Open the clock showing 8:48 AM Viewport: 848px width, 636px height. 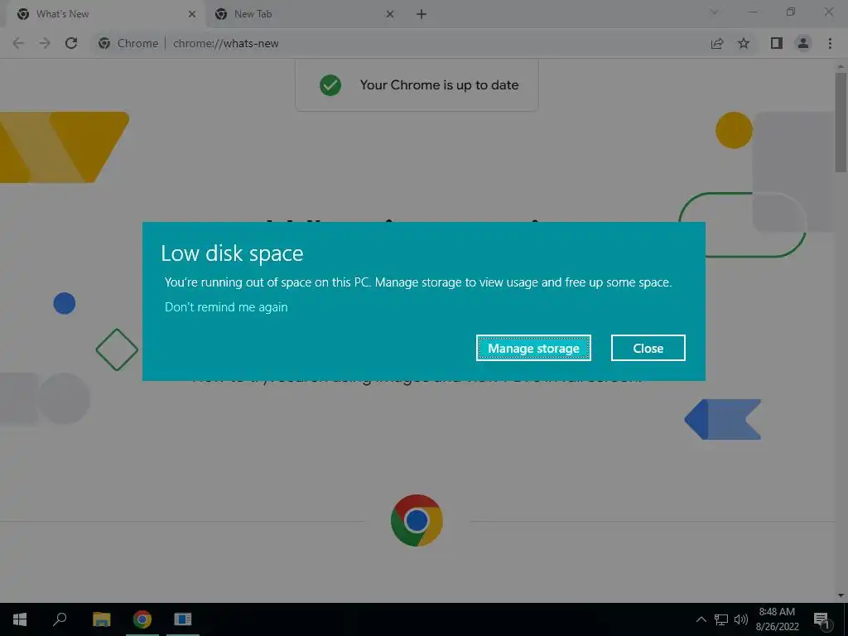coord(777,619)
